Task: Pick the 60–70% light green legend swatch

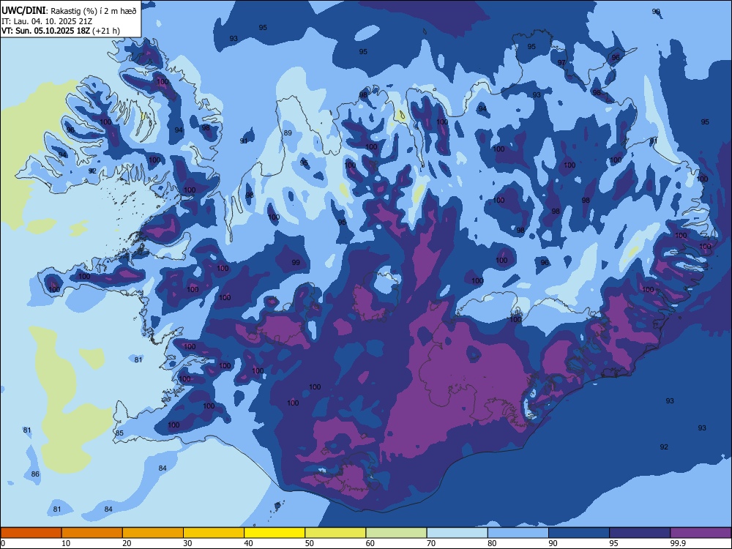Action: point(396,533)
